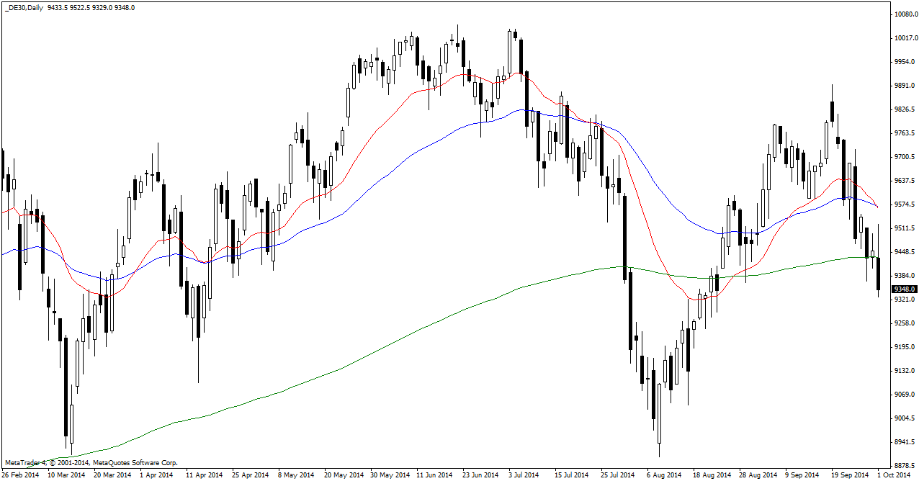Click the 8878.0 price axis label
The image size is (919, 481).
coord(905,466)
